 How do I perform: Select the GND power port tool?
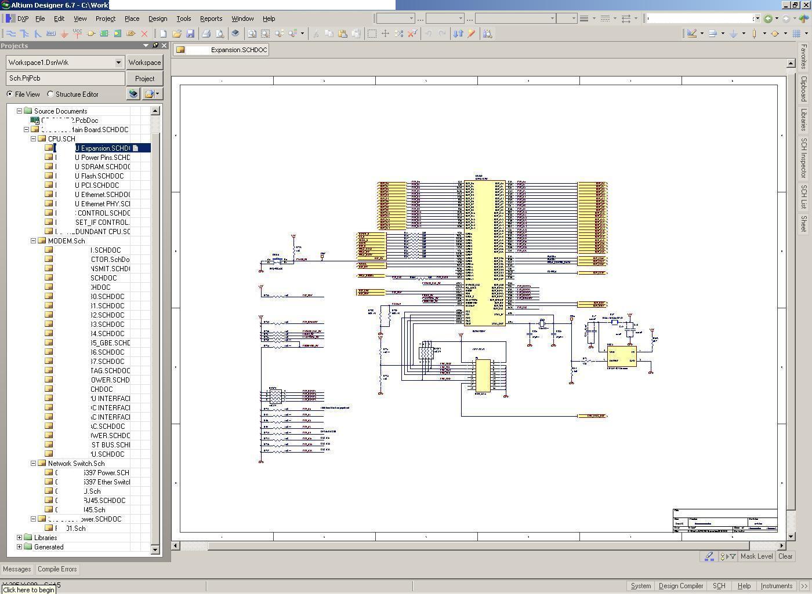[64, 34]
